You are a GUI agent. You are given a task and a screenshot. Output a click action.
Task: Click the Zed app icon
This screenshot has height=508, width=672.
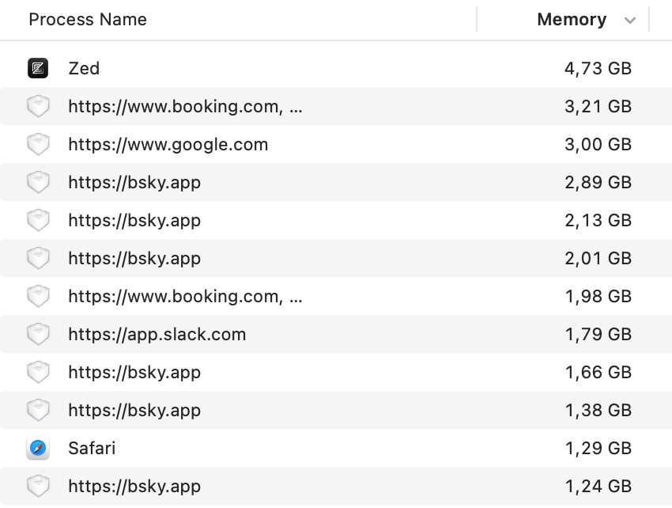[x=38, y=69]
